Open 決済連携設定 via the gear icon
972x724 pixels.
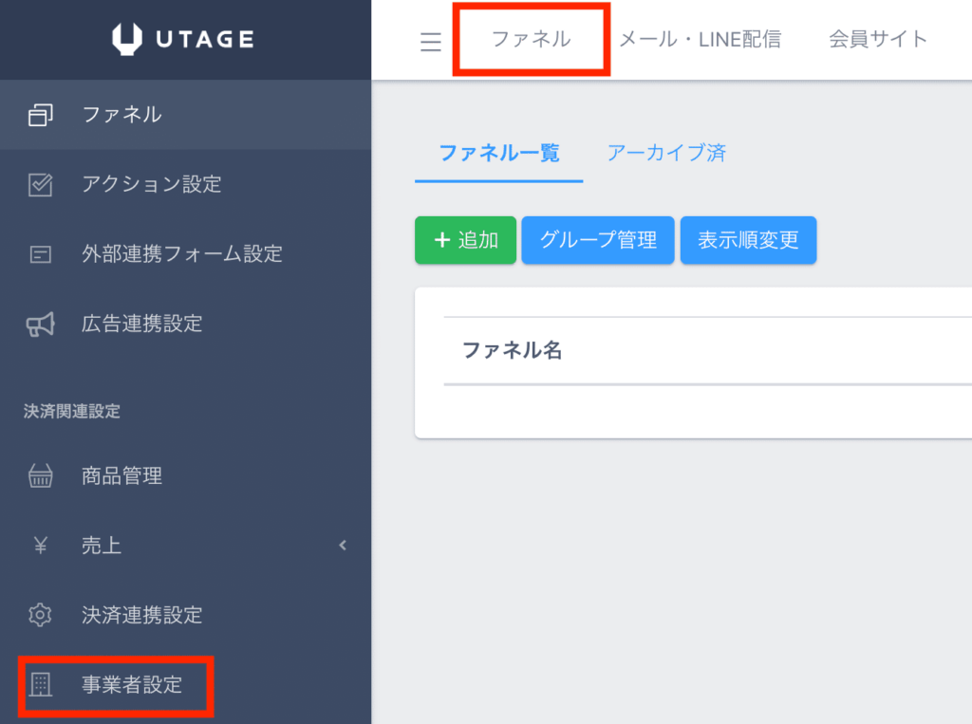pos(40,615)
